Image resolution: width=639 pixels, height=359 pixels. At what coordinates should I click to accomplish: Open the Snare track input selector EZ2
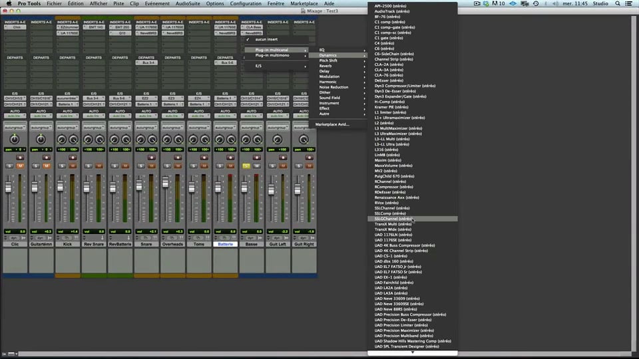(146, 98)
